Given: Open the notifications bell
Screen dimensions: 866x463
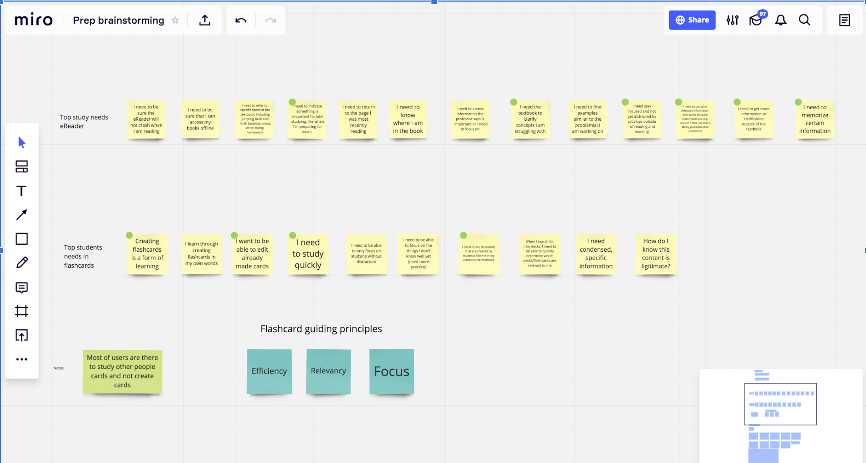Looking at the screenshot, I should click(780, 20).
